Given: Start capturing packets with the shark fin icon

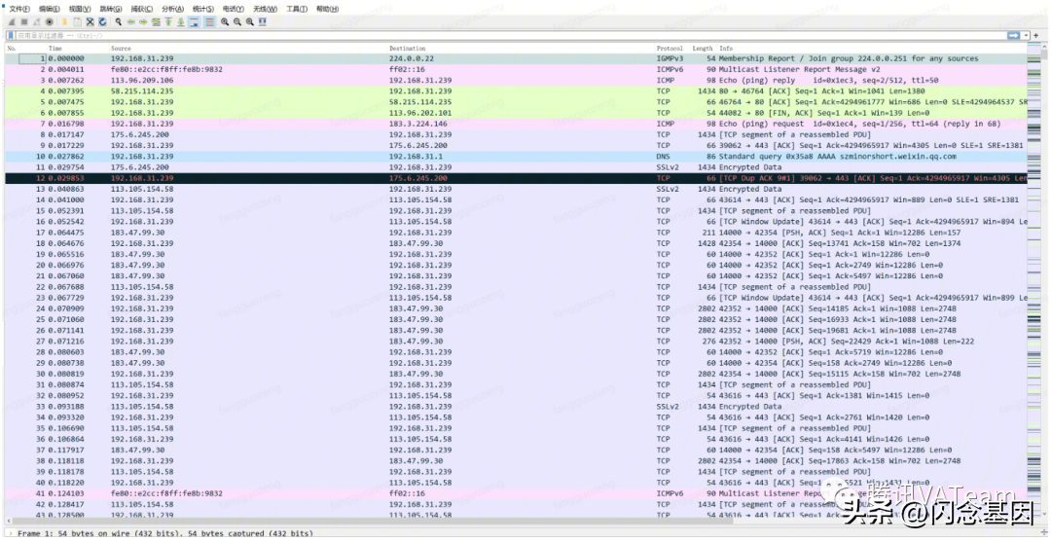Looking at the screenshot, I should coord(11,21).
